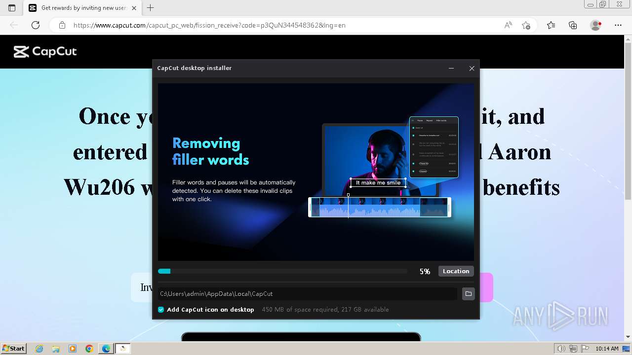The image size is (632, 355).
Task: Click Microsoft Edge taskbar icon
Action: 106,349
